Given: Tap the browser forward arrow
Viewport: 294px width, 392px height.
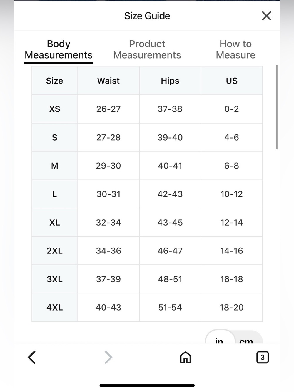Looking at the screenshot, I should pyautogui.click(x=108, y=357).
